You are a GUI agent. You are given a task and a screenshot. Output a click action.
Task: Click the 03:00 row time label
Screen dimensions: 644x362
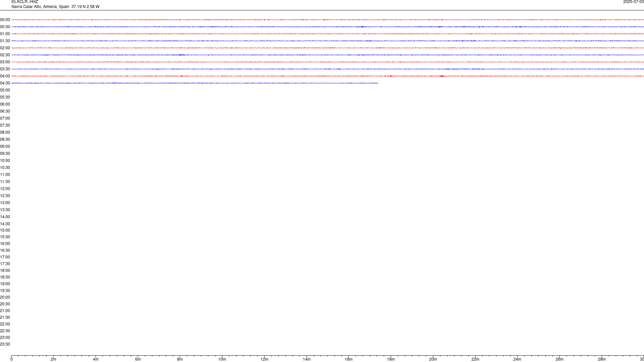click(x=5, y=62)
